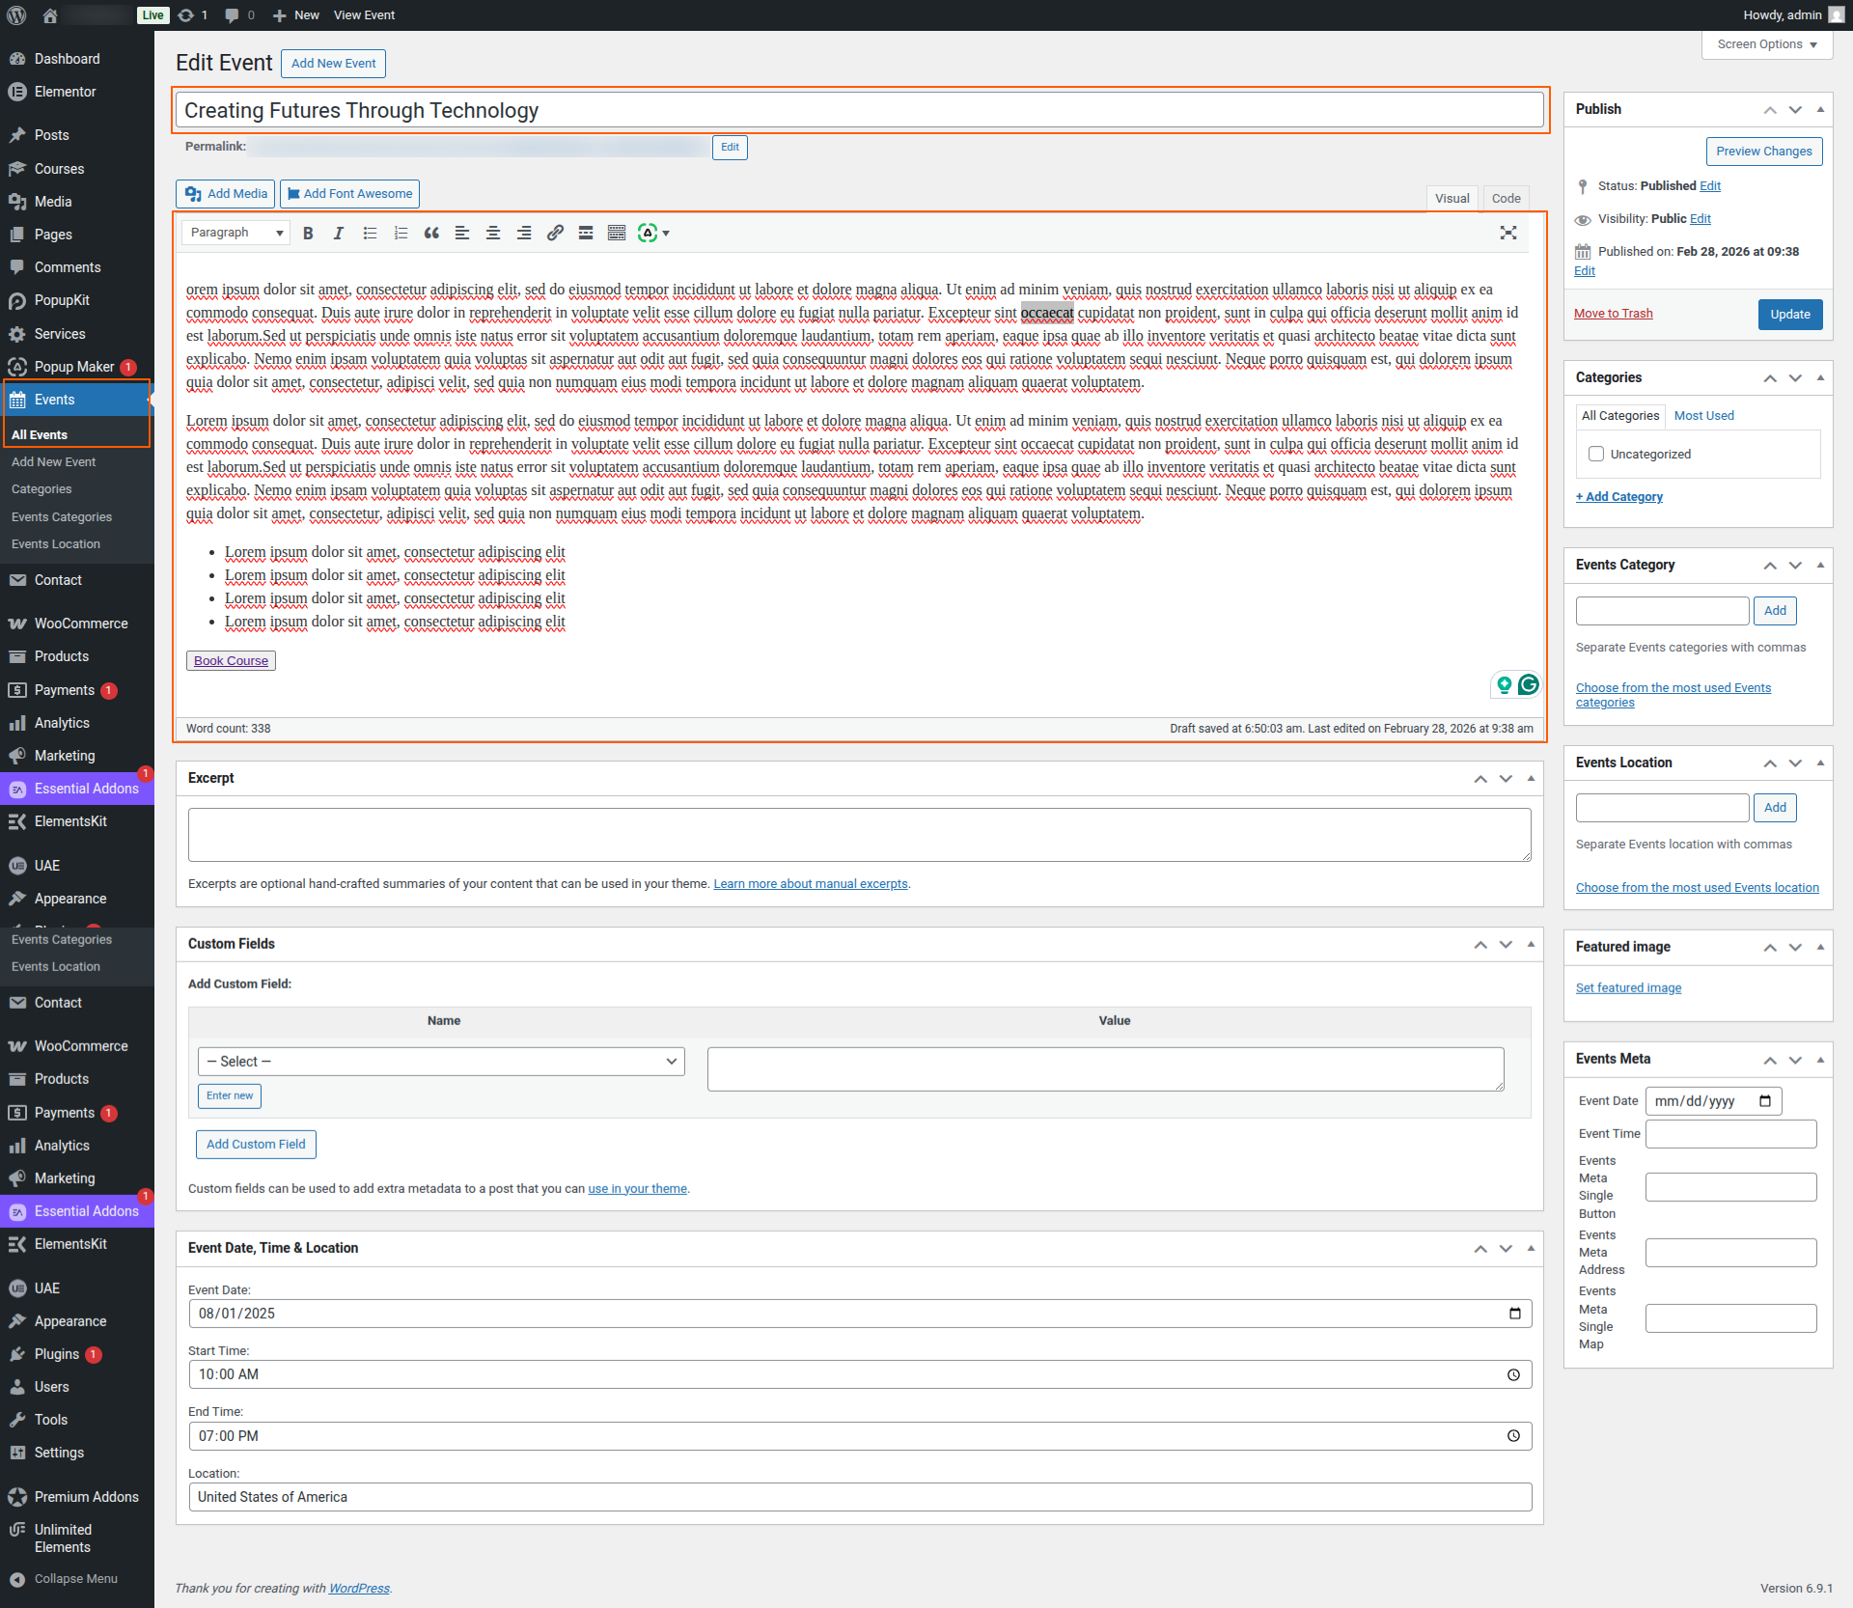Center align the paragraph text
Viewport: 1853px width, 1608px height.
point(493,233)
